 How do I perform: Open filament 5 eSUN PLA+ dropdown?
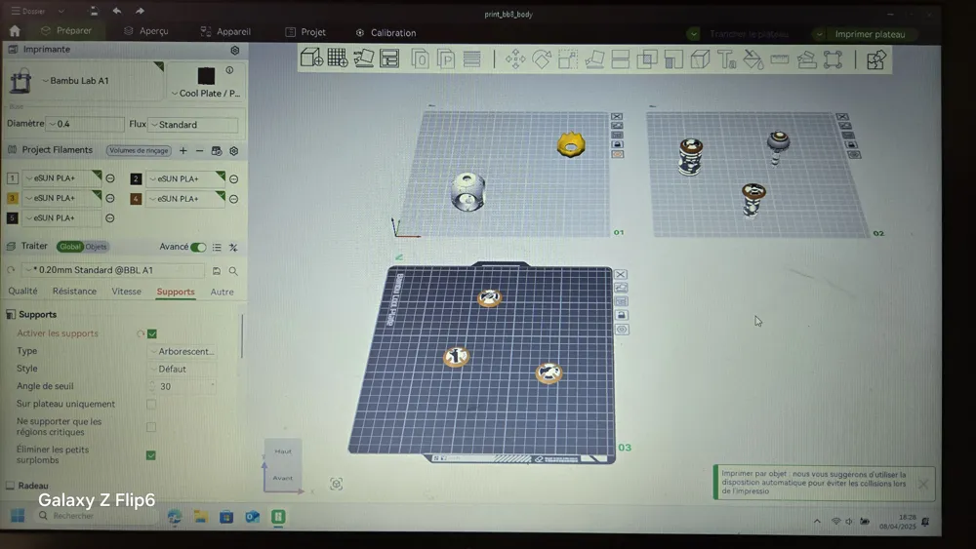(61, 217)
